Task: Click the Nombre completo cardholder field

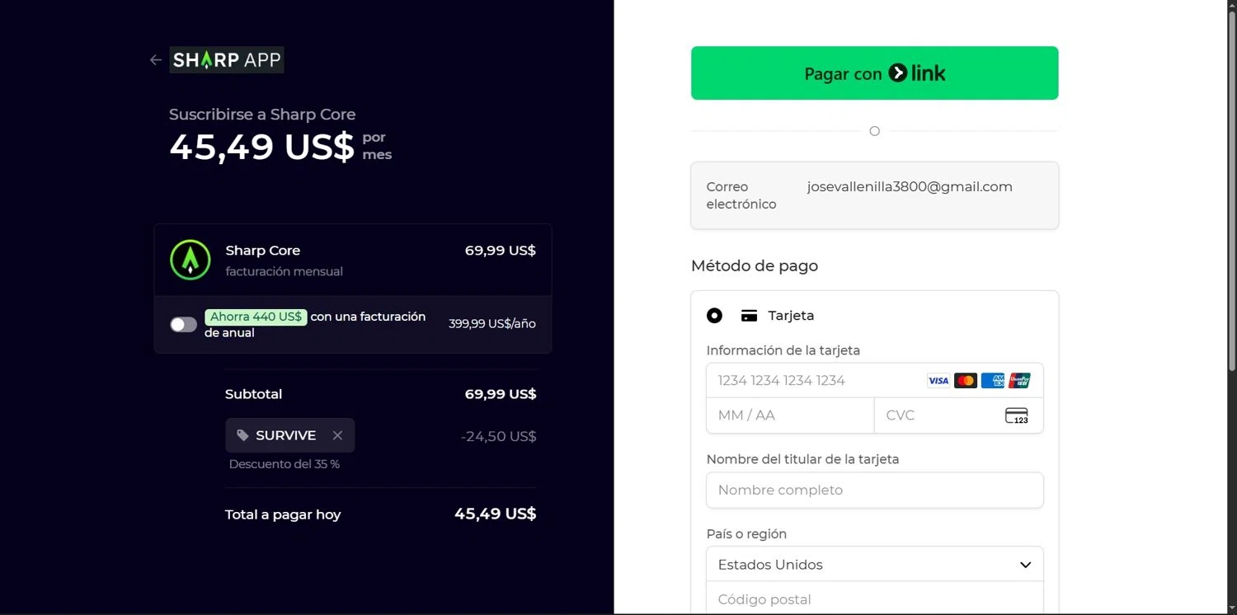Action: pyautogui.click(x=874, y=490)
